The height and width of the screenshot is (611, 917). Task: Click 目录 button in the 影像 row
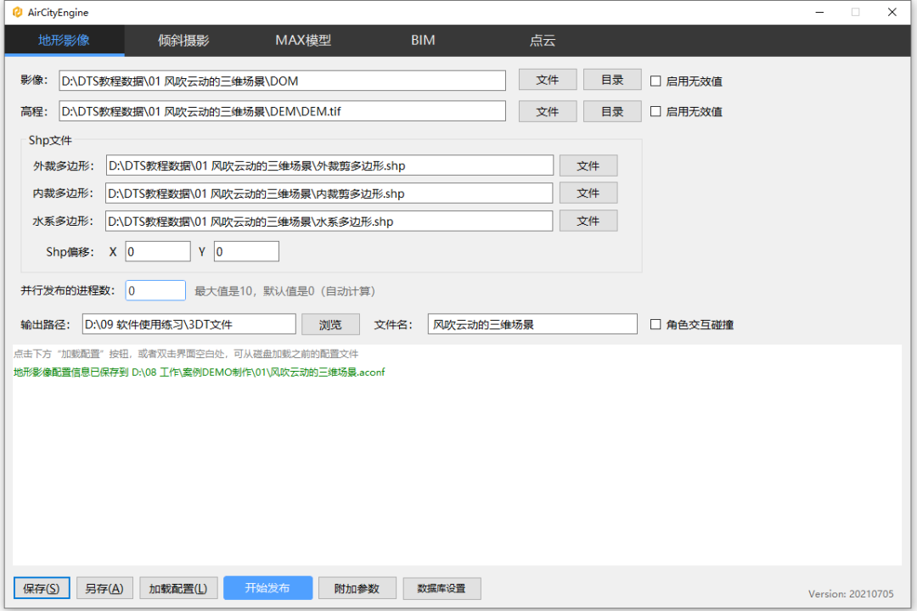[612, 80]
